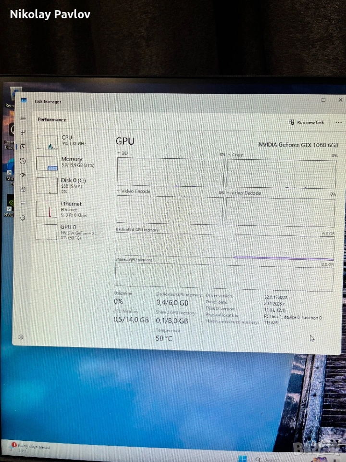The height and width of the screenshot is (462, 346).
Task: Open the Services page icon
Action: pos(23,218)
